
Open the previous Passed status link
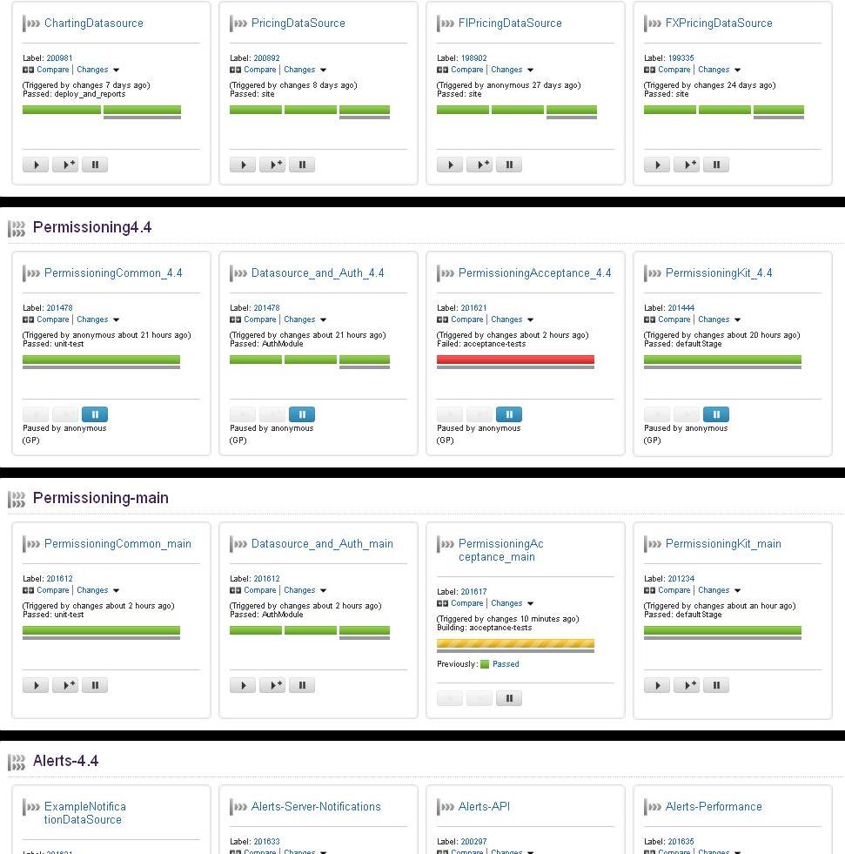506,664
